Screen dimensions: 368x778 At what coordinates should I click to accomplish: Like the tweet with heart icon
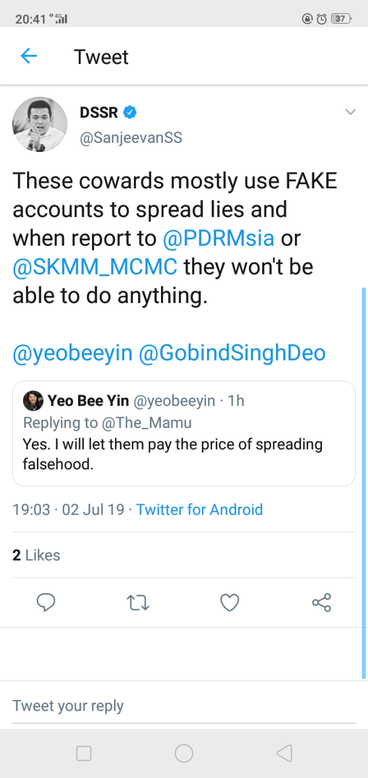[229, 602]
